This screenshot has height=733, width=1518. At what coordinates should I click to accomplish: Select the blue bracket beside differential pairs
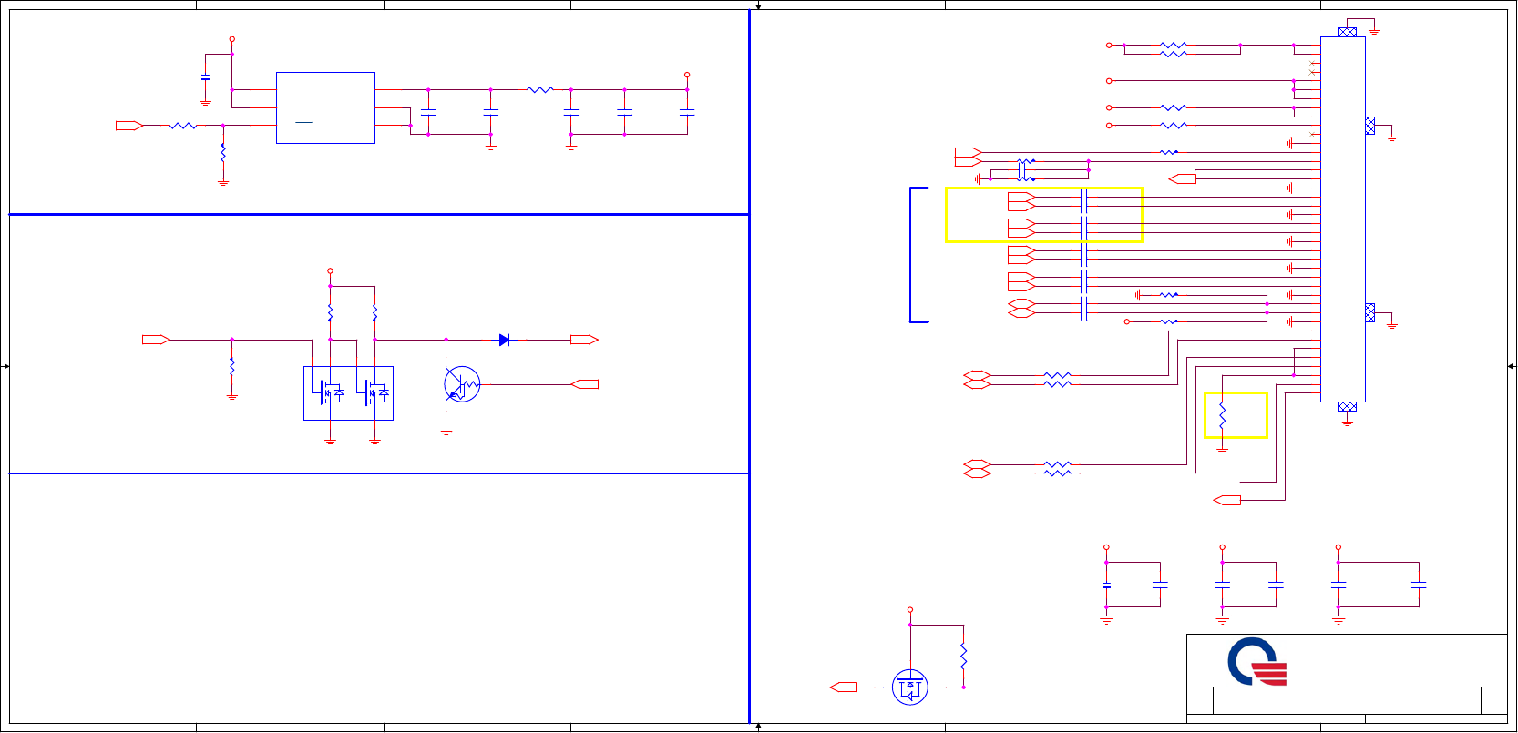[x=918, y=255]
